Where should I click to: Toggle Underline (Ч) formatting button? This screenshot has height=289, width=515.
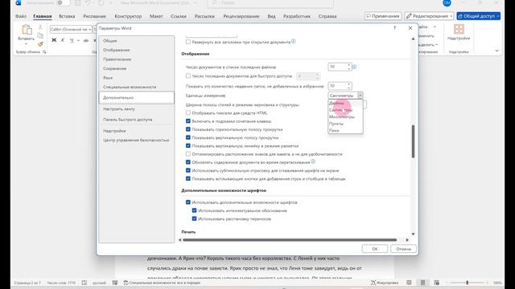pyautogui.click(x=72, y=40)
